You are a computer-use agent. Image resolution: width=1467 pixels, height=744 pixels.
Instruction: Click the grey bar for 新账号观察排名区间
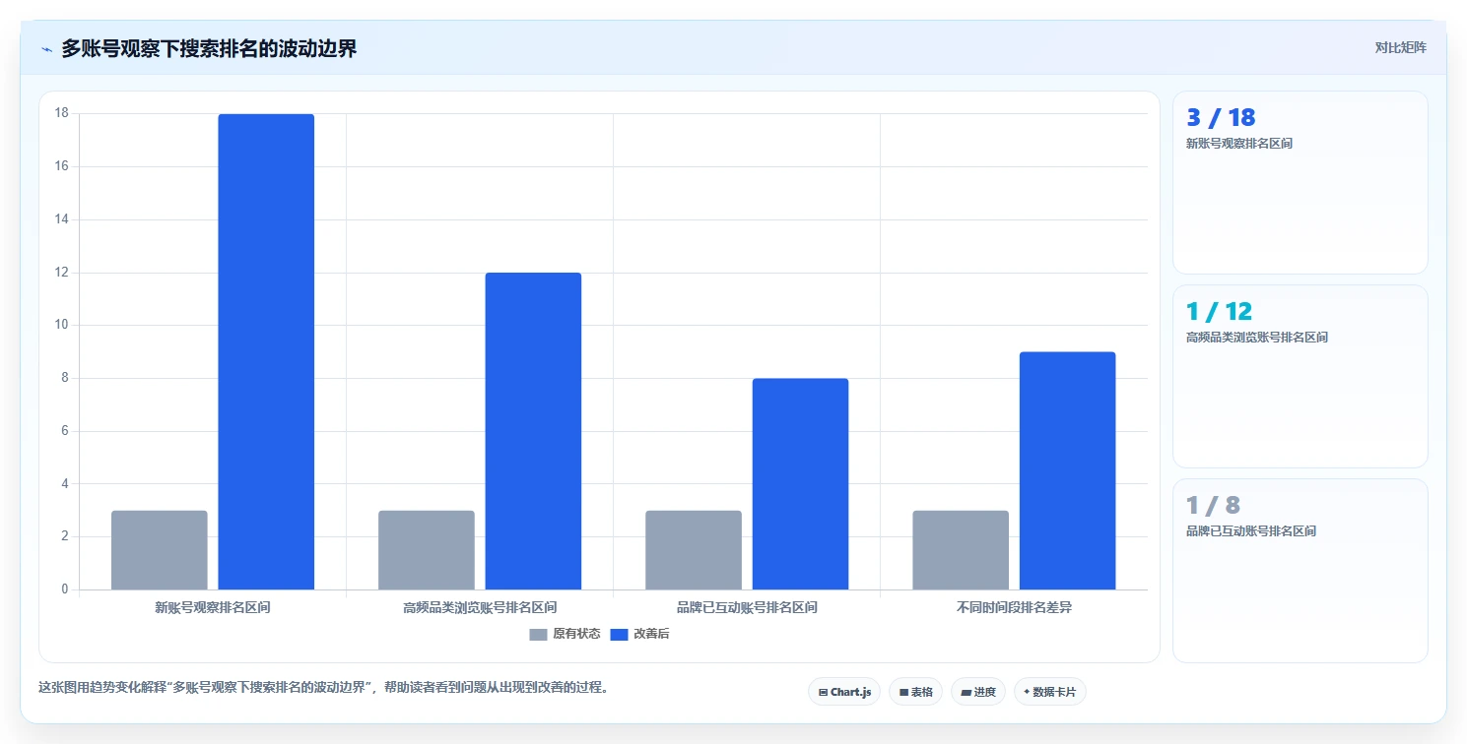(160, 550)
